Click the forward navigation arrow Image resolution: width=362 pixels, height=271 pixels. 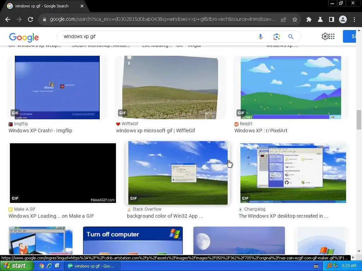[19, 19]
